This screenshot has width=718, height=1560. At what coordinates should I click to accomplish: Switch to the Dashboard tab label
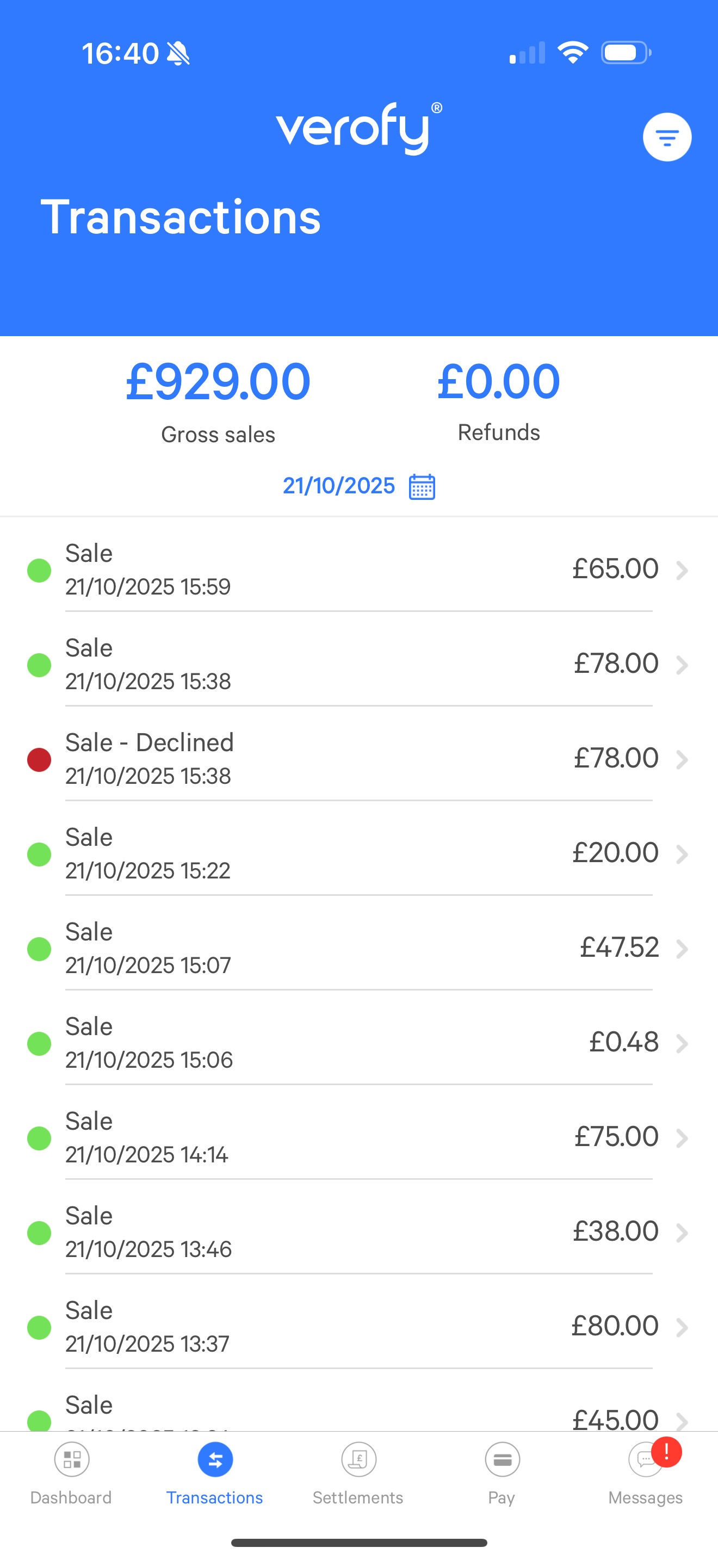(x=71, y=1497)
